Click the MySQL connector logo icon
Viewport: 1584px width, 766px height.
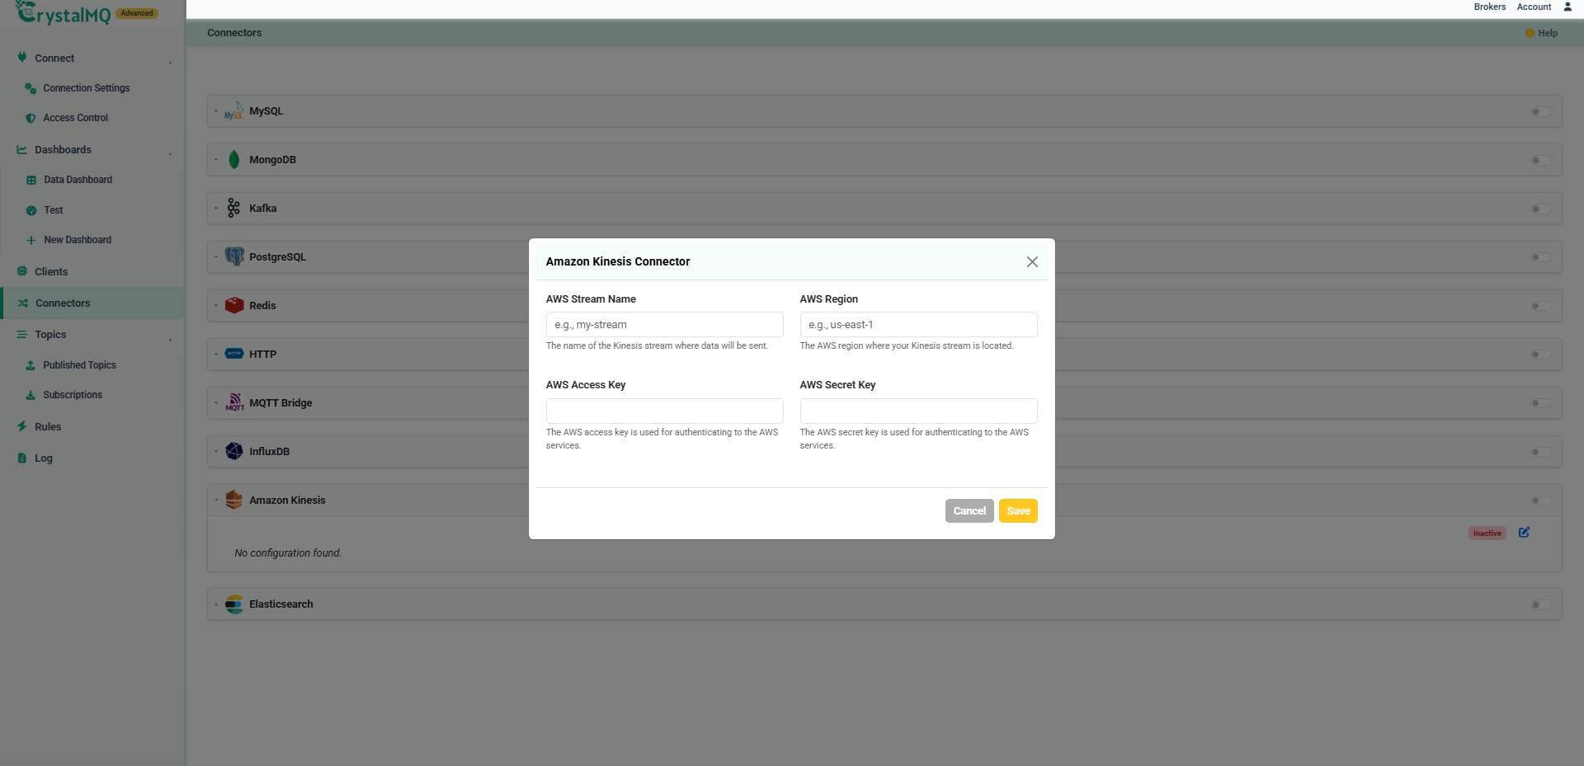pos(234,110)
